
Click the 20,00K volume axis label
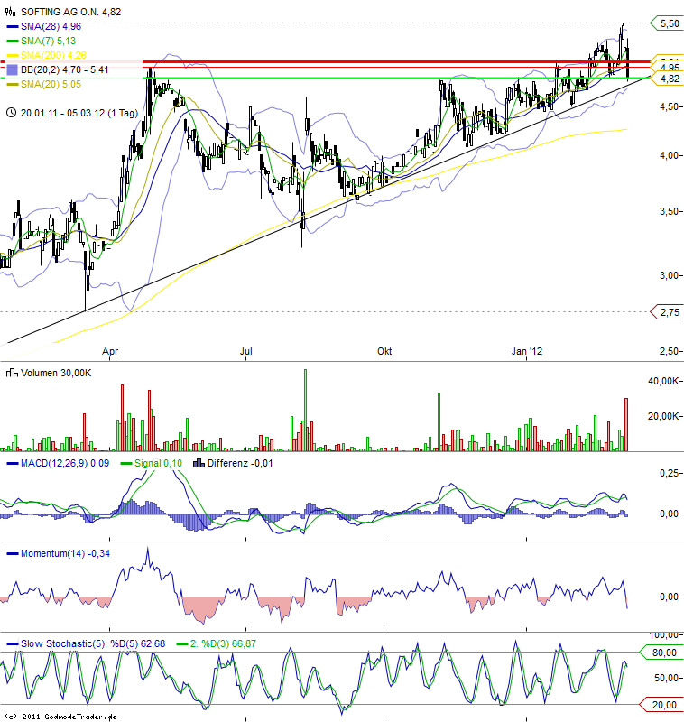click(x=663, y=416)
